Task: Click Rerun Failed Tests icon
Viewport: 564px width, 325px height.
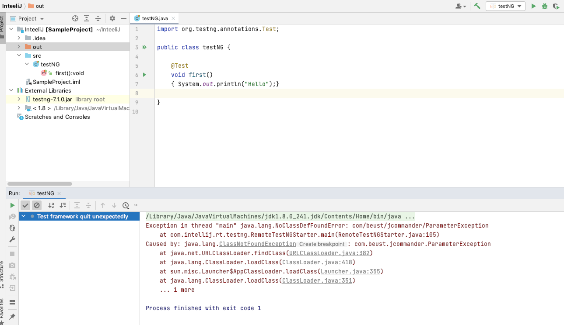Action: (12, 217)
